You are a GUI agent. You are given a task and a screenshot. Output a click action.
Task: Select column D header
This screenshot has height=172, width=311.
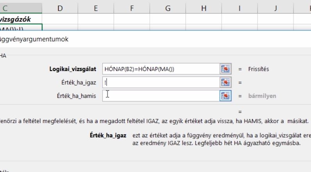coord(60,8)
